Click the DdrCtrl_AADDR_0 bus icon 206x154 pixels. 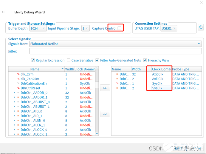[18, 93]
